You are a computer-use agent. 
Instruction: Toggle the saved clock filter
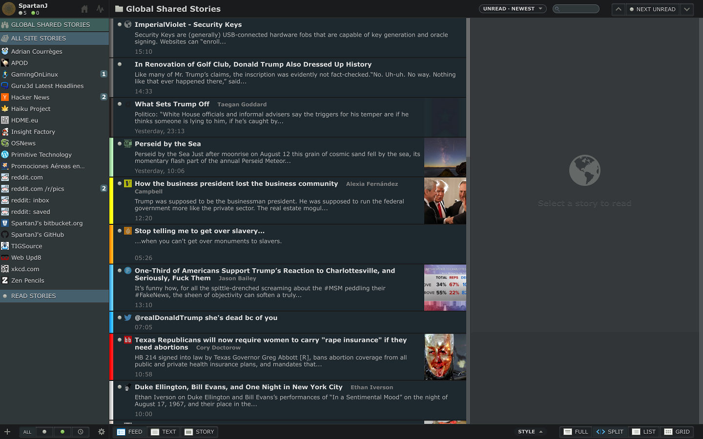click(81, 432)
